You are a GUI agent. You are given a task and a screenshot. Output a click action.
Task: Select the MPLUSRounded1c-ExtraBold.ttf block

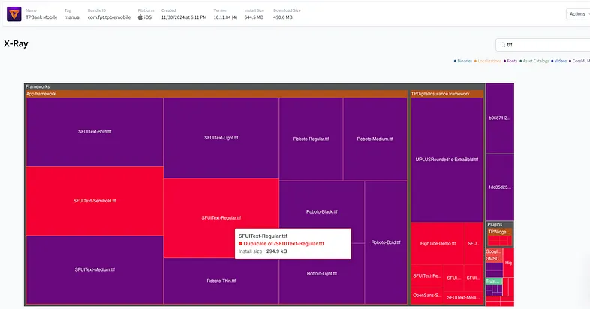pyautogui.click(x=447, y=159)
